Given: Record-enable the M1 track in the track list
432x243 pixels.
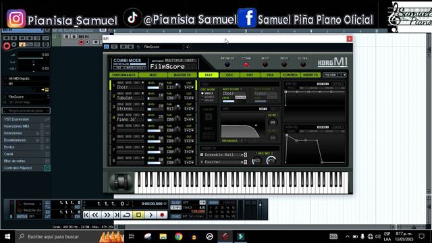Looking at the screenshot, I should click(x=81, y=42).
